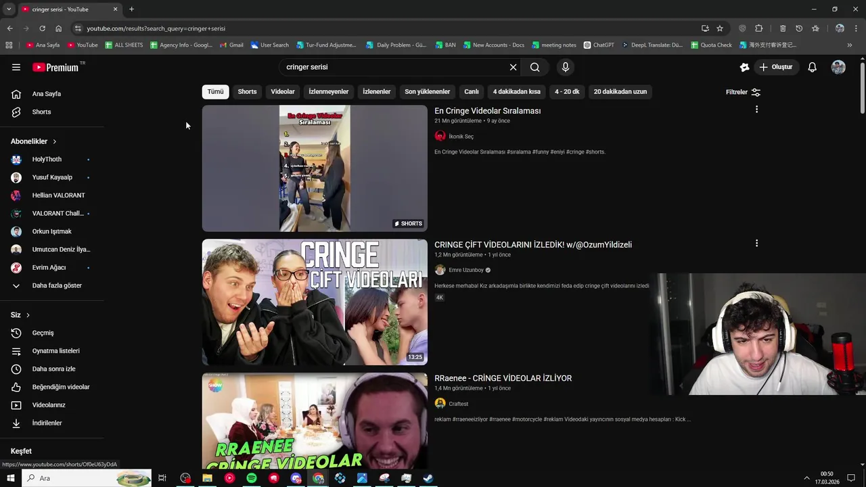
Task: Select the 4 dakikadan kısa chip
Action: click(517, 92)
